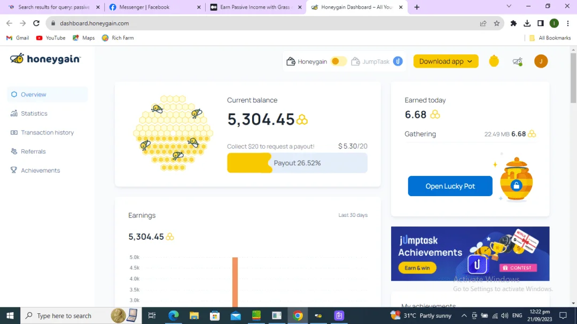Click the locked lucky pot illustration
The width and height of the screenshot is (577, 324).
[516, 180]
